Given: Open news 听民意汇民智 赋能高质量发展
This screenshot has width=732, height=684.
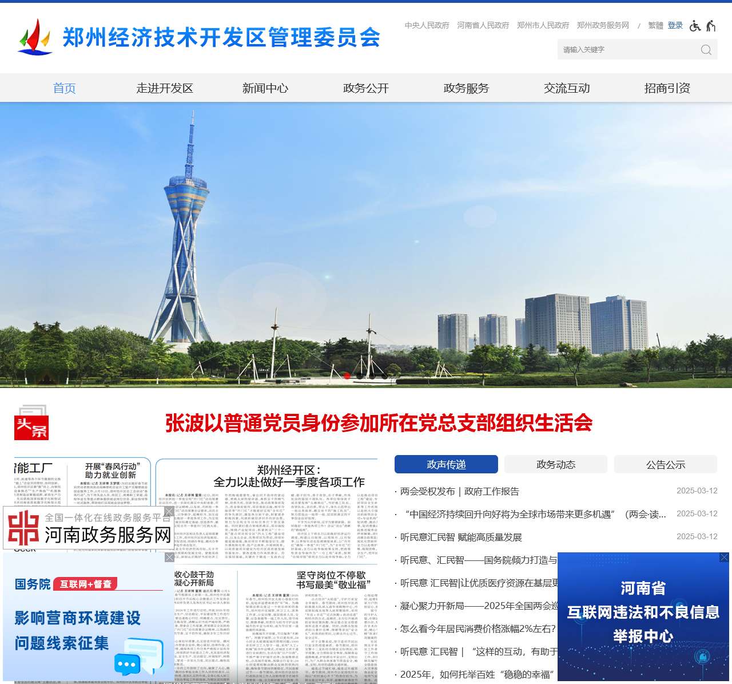Looking at the screenshot, I should pyautogui.click(x=461, y=537).
